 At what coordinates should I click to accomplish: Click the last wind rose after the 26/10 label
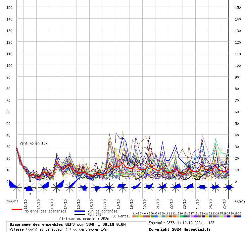(228, 188)
